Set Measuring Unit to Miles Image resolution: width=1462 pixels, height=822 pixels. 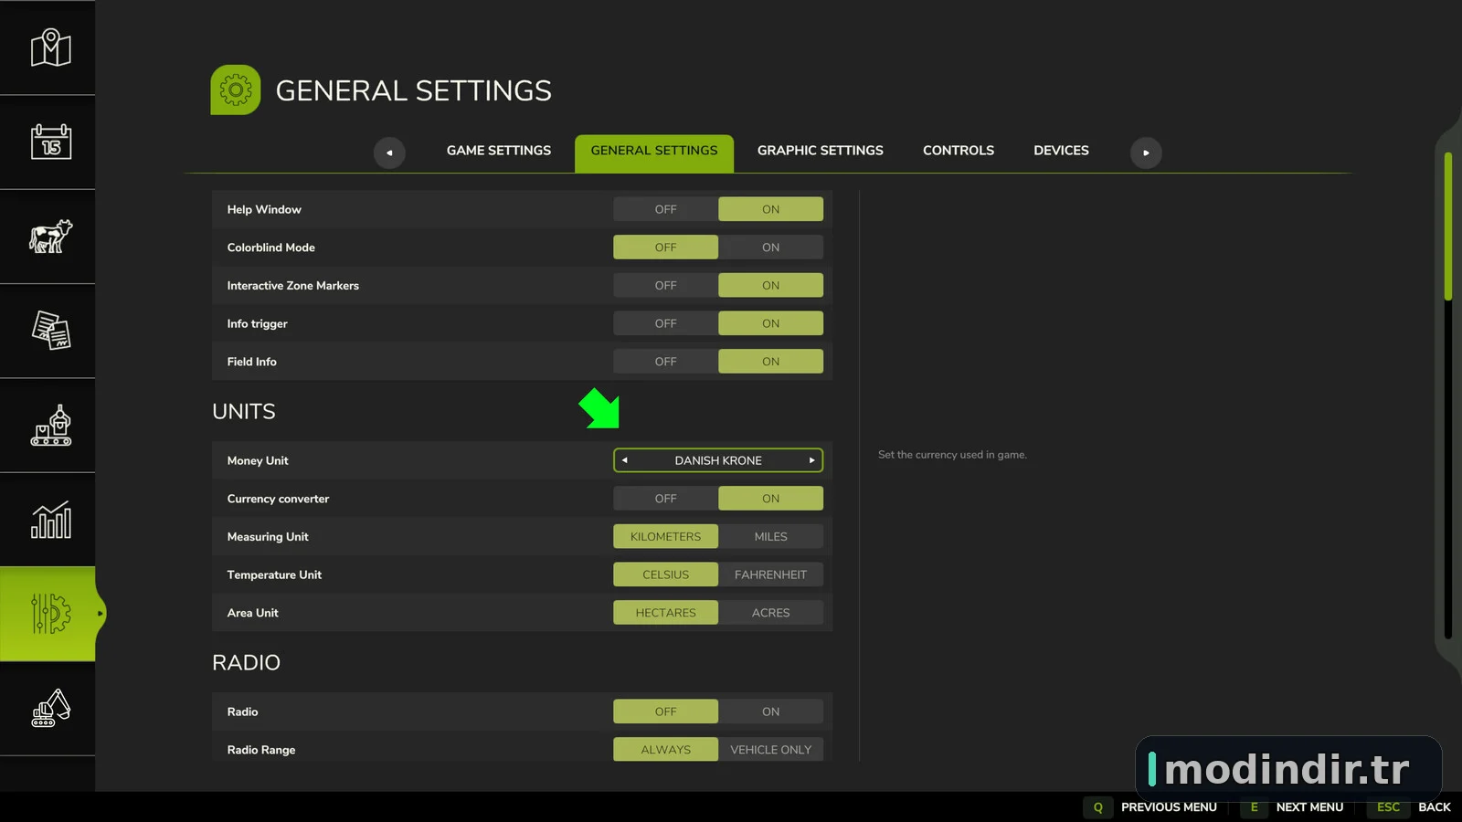coord(770,537)
